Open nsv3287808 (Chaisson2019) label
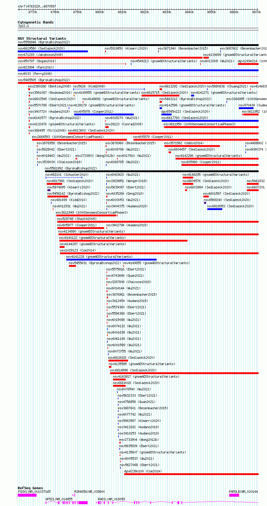Image resolution: width=267 pixels, height=506 pixels. tap(129, 282)
